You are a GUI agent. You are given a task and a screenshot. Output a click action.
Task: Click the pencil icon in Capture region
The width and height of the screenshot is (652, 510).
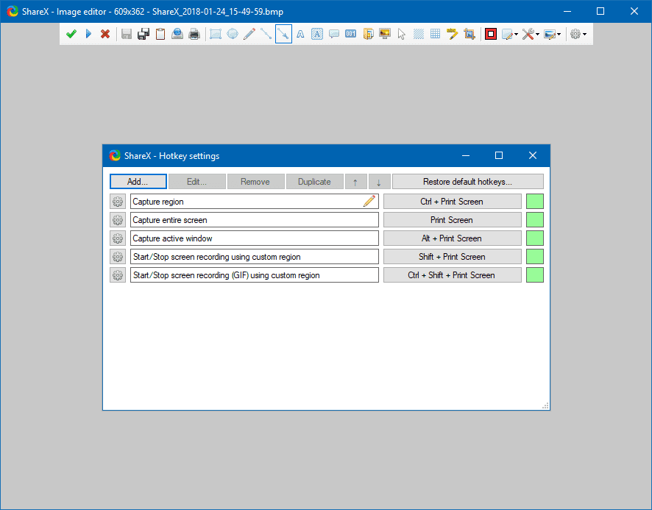[x=369, y=201]
